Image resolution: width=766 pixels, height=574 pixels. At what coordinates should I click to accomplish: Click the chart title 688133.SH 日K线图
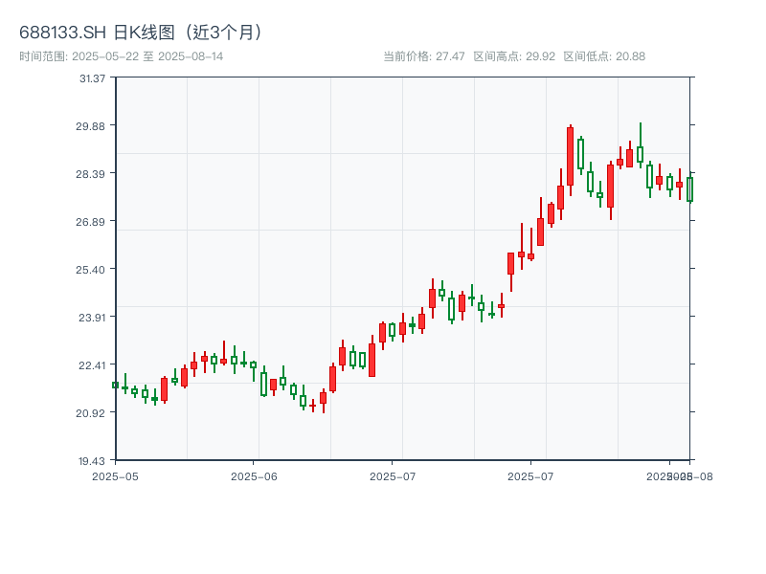coord(144,32)
